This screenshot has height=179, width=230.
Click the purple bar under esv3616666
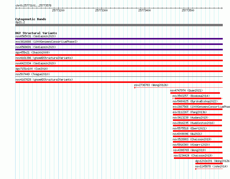tap(119, 44)
